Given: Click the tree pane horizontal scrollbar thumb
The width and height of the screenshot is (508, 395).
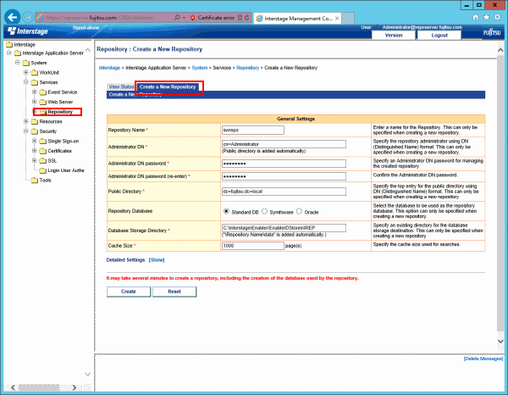Looking at the screenshot, I should 39,387.
